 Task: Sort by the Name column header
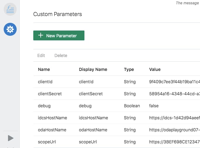[44, 69]
